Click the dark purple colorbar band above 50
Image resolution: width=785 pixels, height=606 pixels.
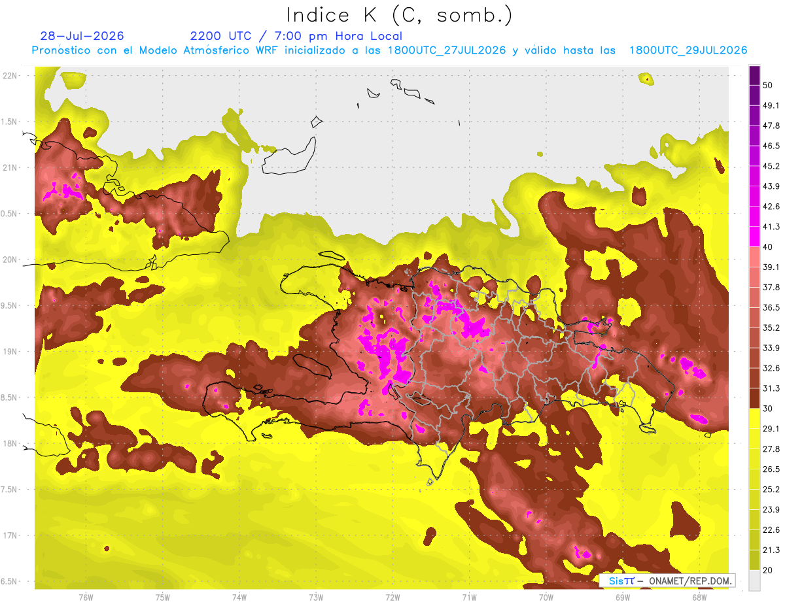[x=754, y=75]
